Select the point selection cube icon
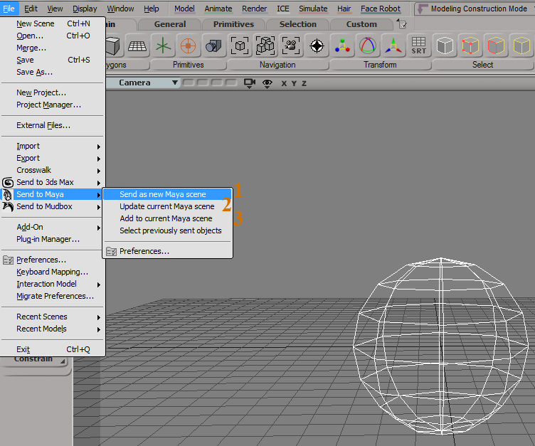The height and width of the screenshot is (446, 535). [470, 46]
